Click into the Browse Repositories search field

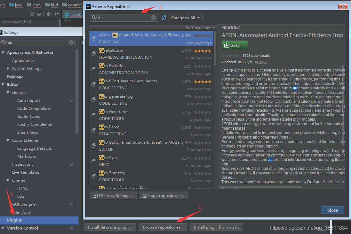[124, 18]
